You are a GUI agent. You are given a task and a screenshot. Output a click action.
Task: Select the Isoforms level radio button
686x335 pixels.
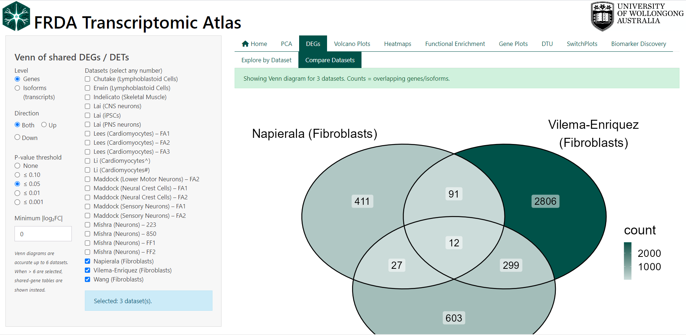(17, 88)
